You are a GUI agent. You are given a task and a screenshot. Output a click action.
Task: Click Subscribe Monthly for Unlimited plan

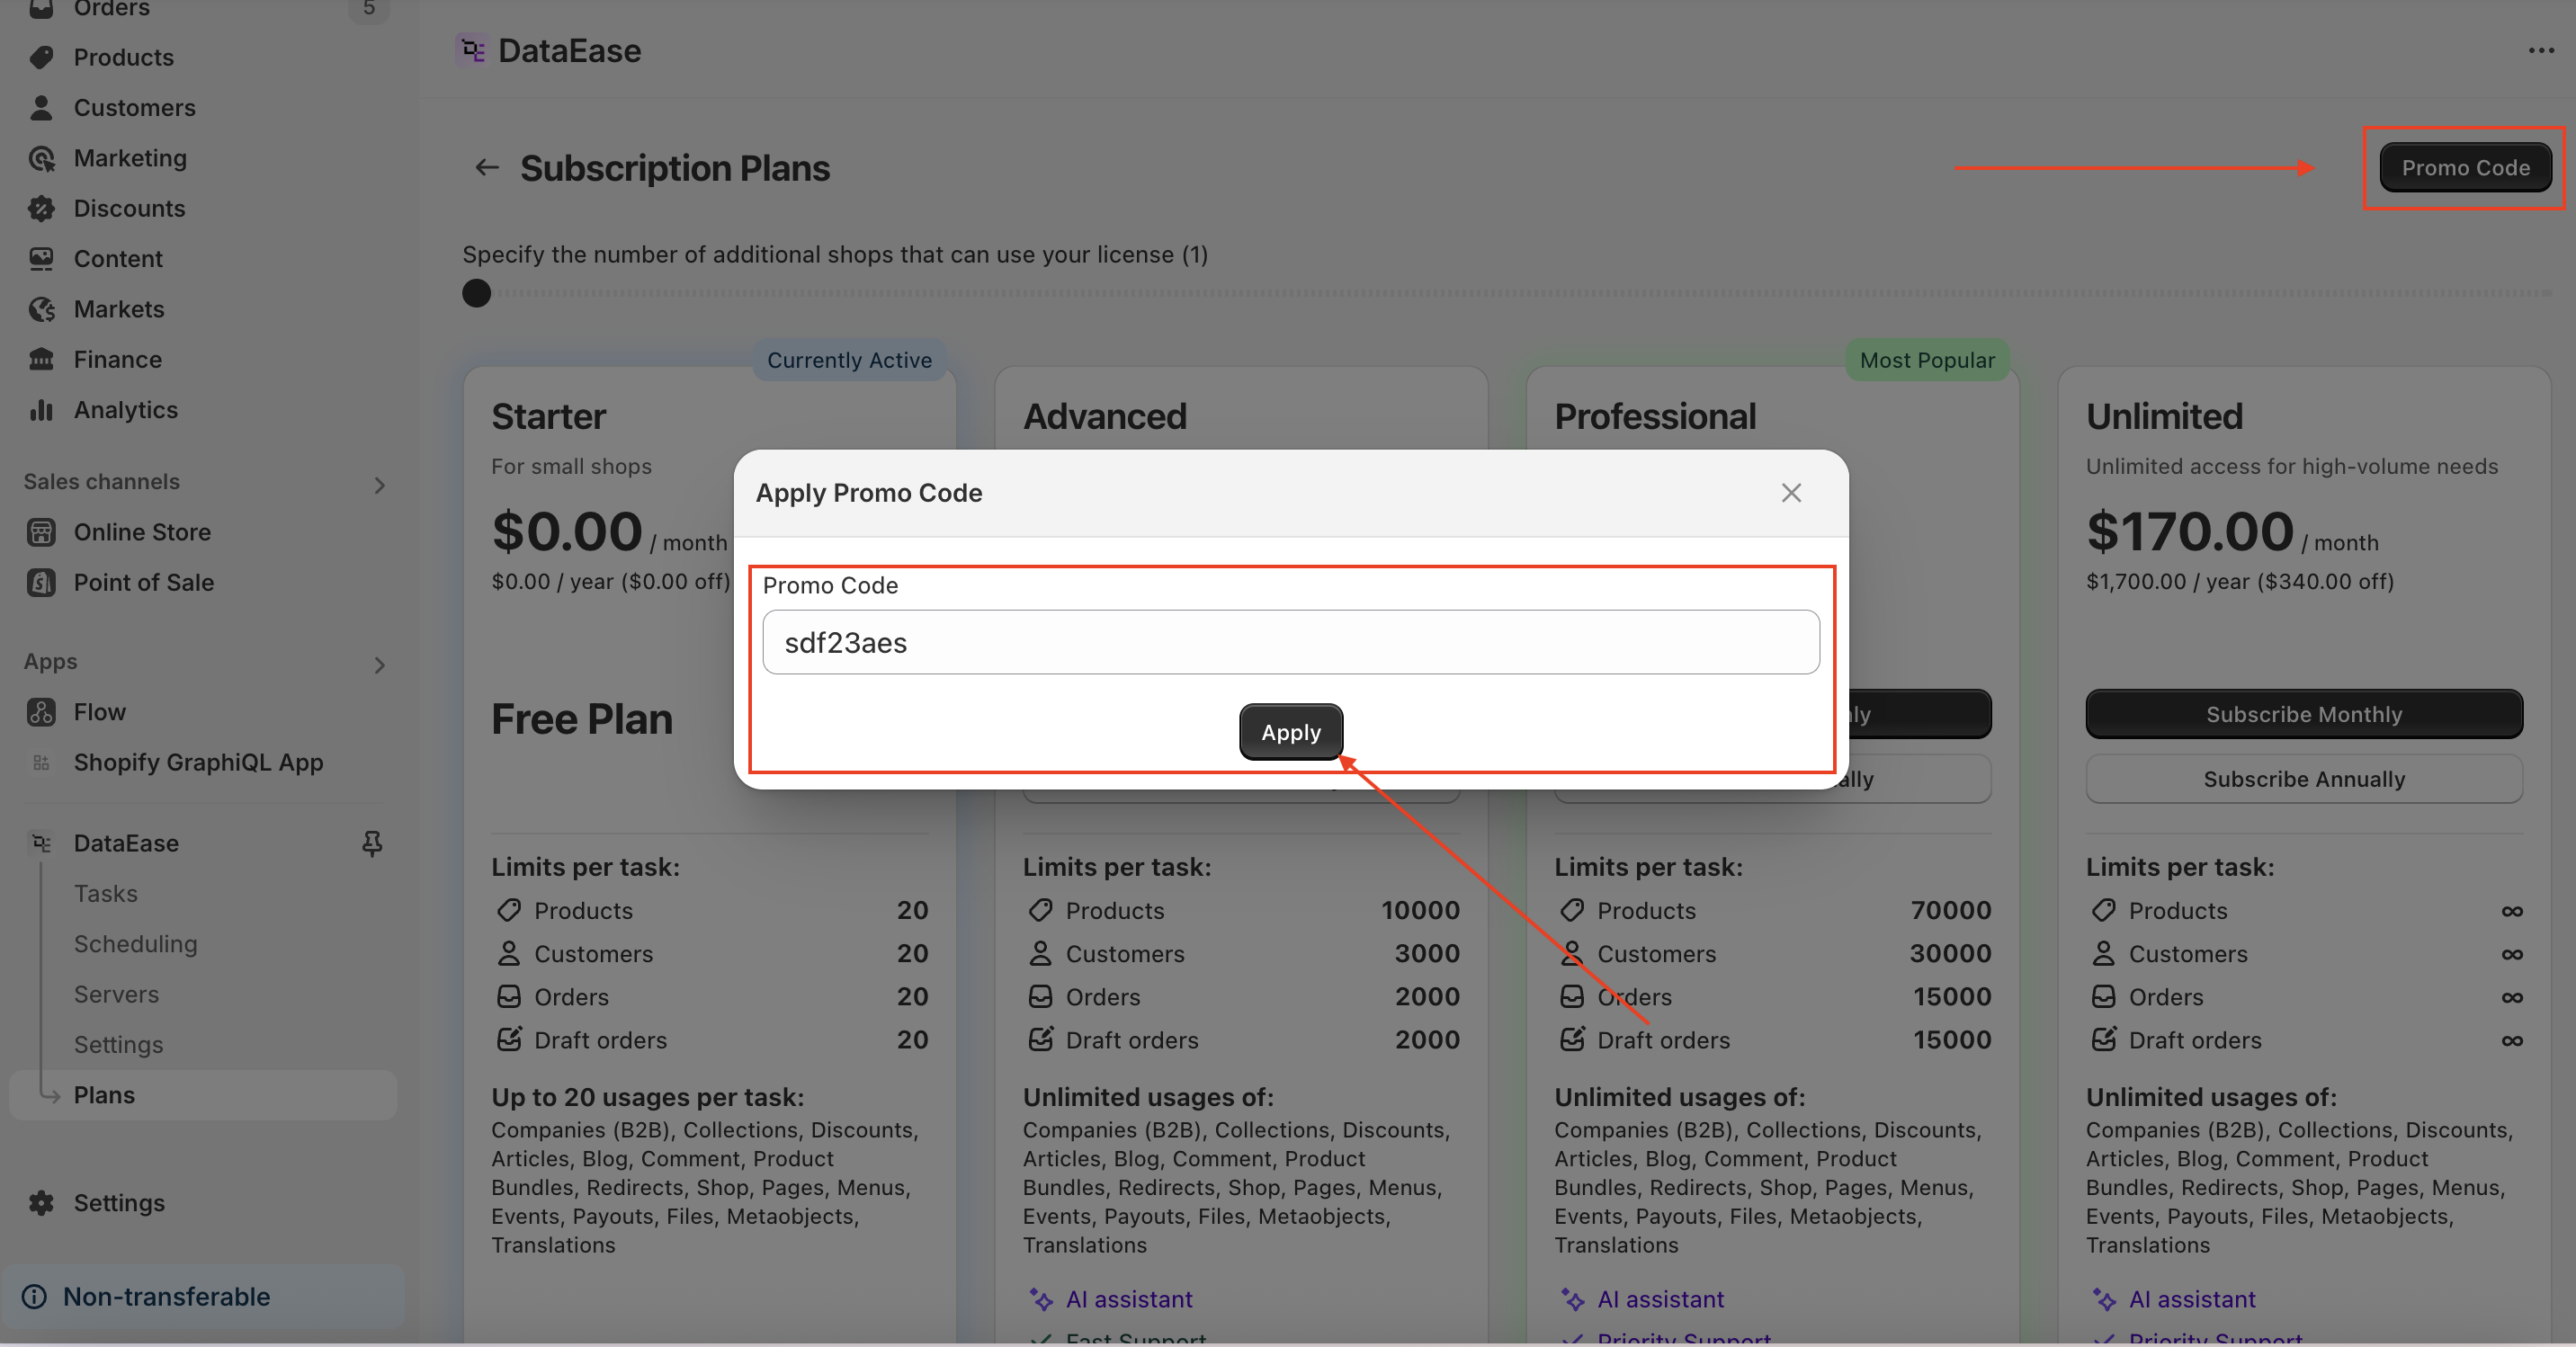[x=2304, y=714]
